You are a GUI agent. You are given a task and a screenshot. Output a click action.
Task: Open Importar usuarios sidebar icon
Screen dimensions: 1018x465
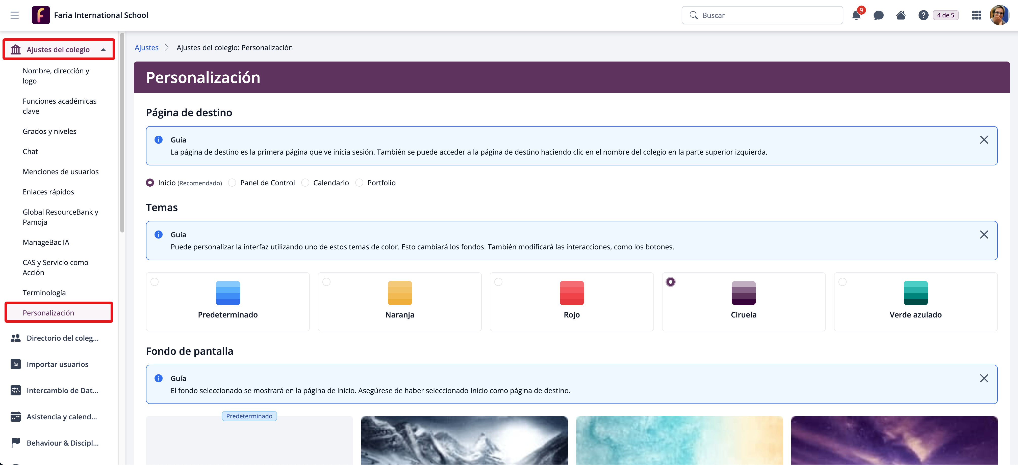[15, 364]
